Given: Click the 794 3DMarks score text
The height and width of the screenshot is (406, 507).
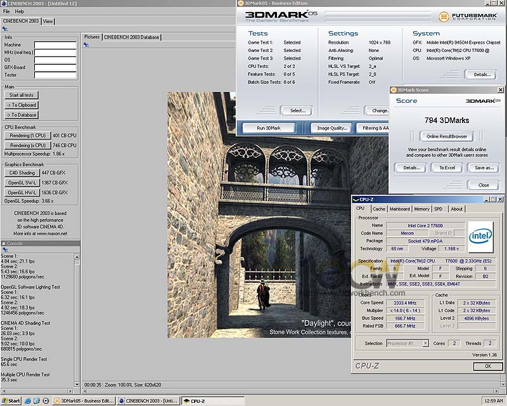Looking at the screenshot, I should coord(447,121).
